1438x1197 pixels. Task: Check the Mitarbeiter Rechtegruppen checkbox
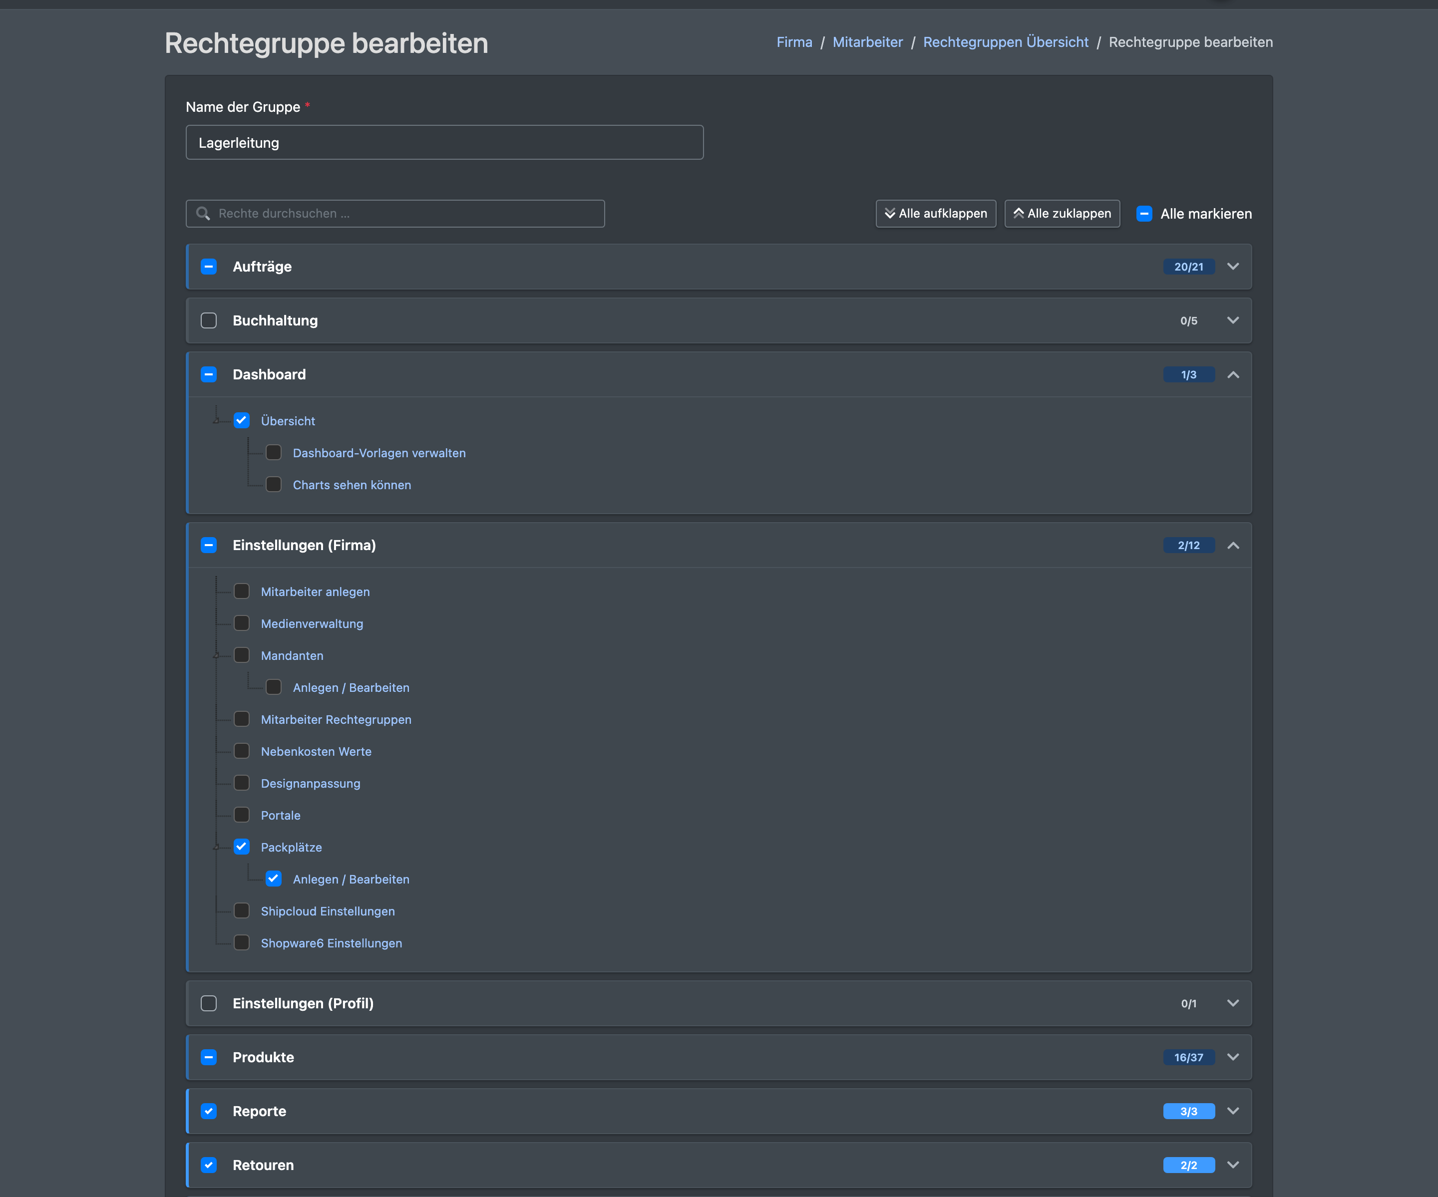242,719
